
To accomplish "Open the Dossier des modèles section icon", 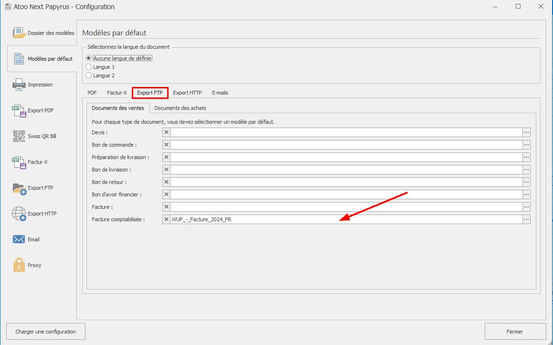I will (x=19, y=33).
